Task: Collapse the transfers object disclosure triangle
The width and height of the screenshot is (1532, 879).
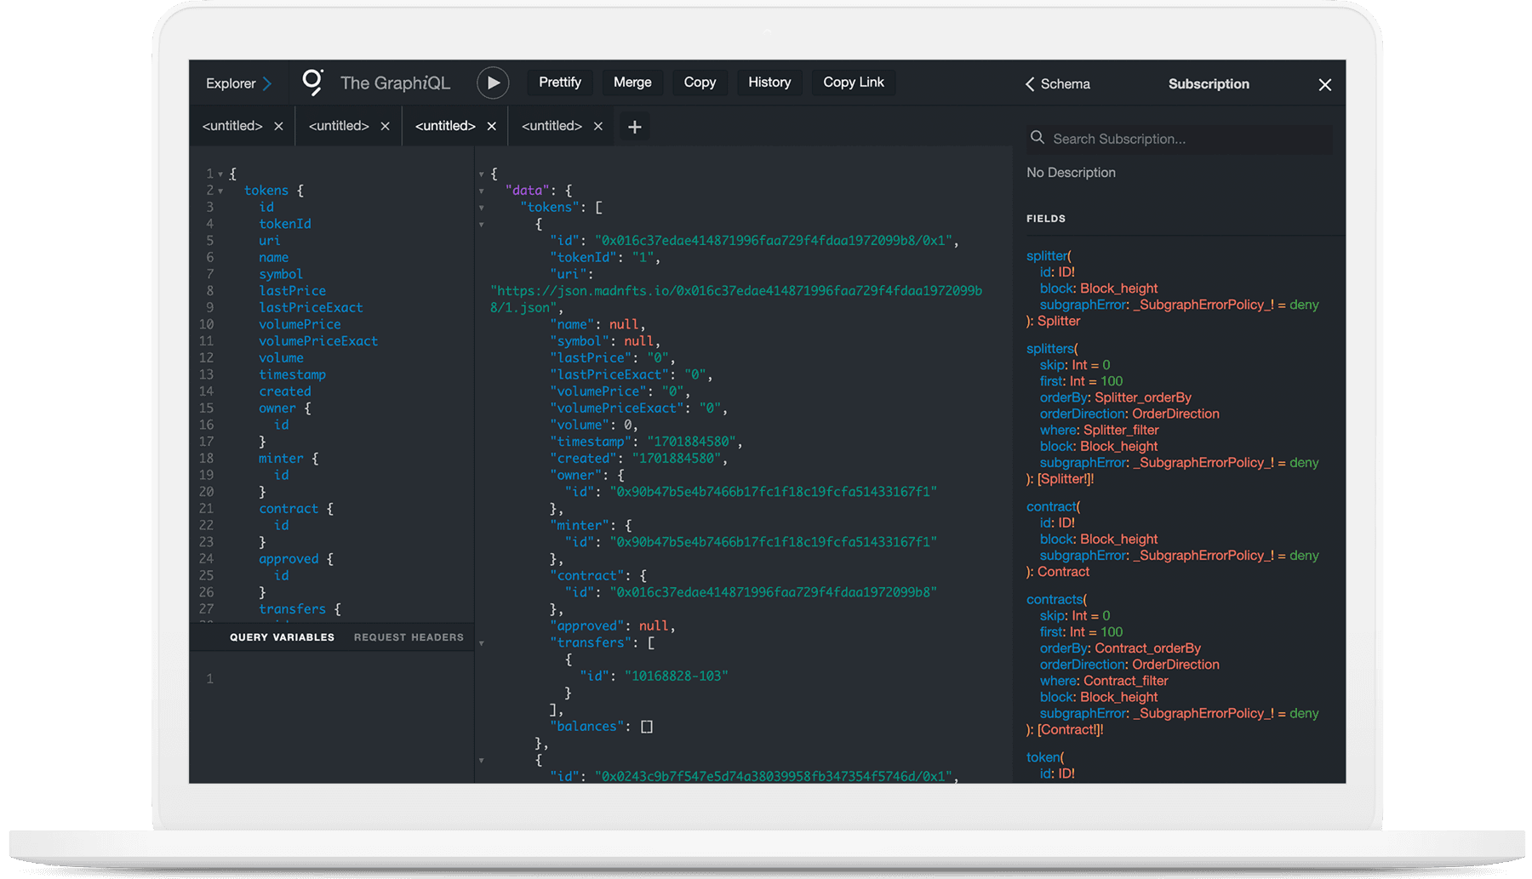Action: click(x=483, y=642)
